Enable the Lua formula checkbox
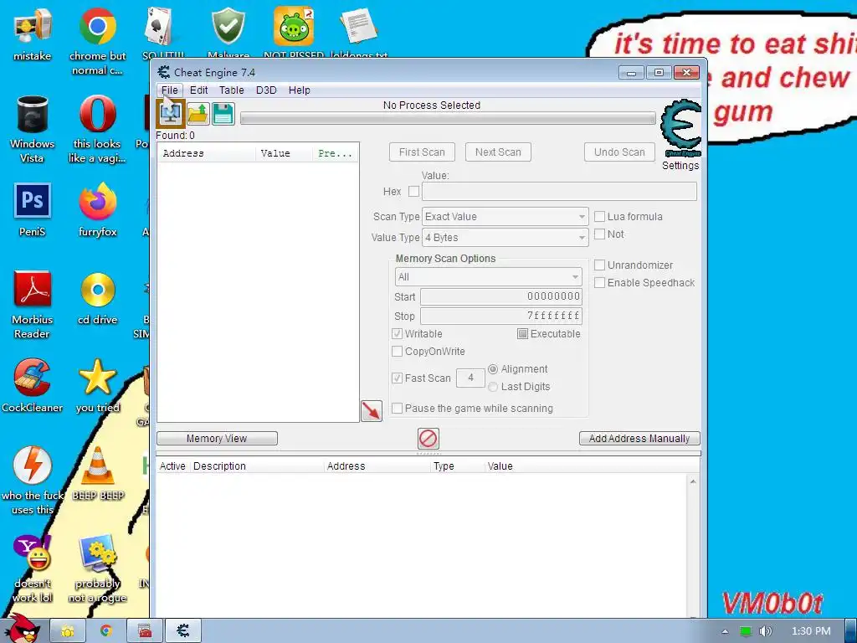 pyautogui.click(x=599, y=217)
